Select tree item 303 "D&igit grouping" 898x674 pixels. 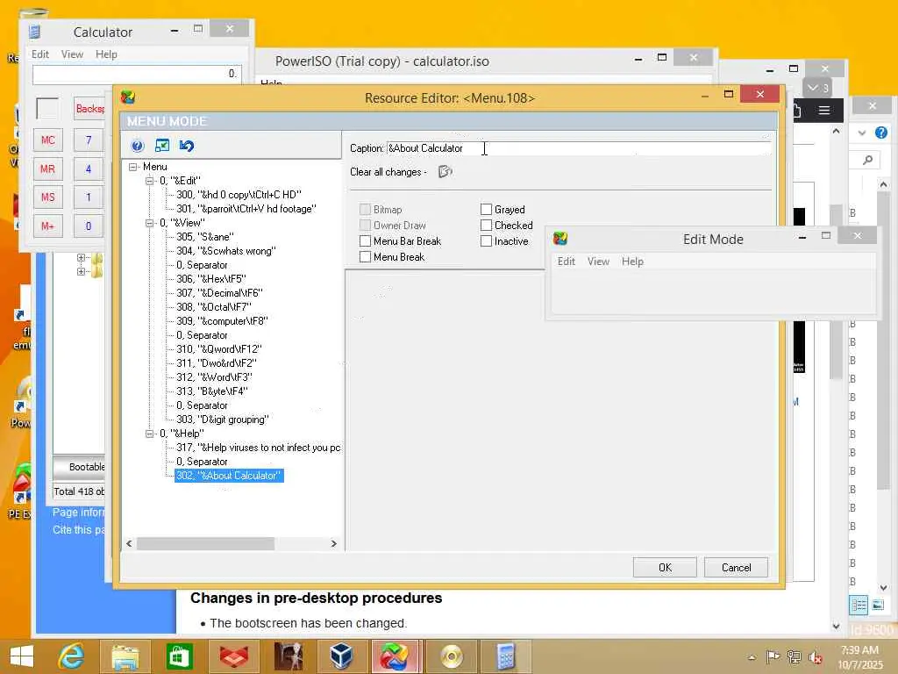pos(222,419)
